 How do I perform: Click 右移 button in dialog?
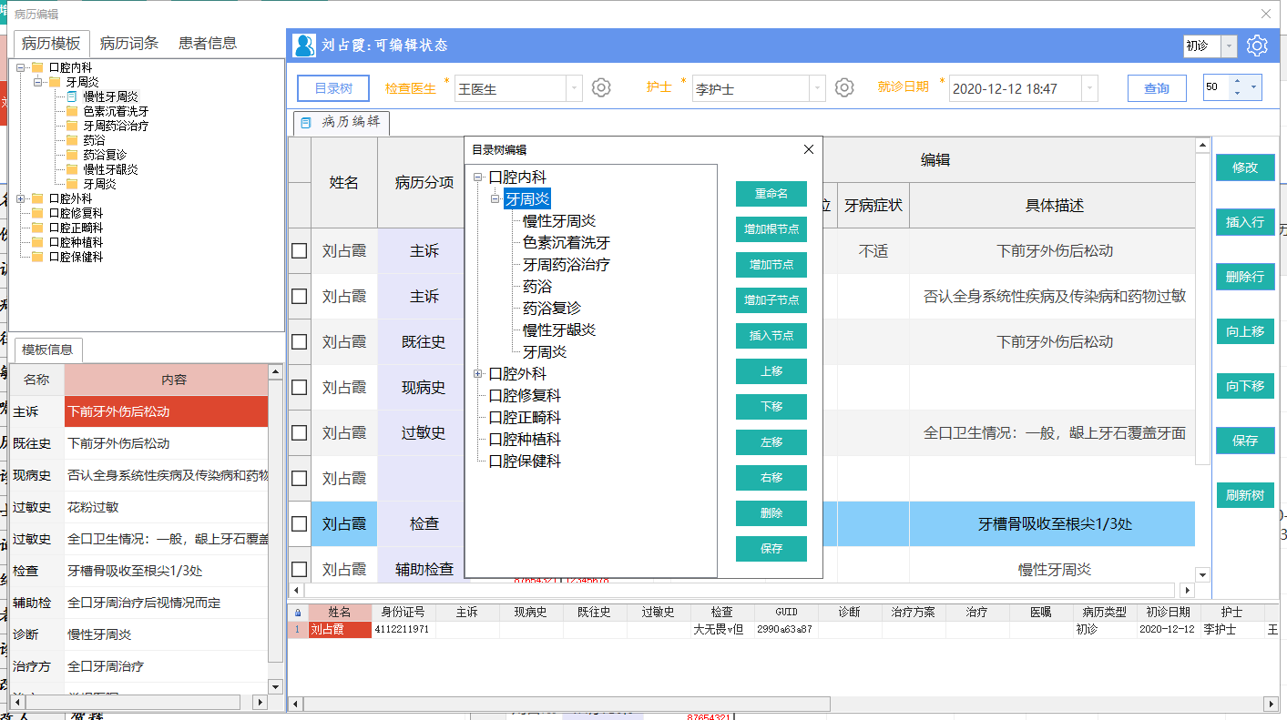[771, 478]
